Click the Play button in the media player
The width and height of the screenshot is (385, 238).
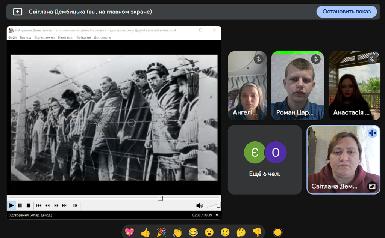coord(11,205)
